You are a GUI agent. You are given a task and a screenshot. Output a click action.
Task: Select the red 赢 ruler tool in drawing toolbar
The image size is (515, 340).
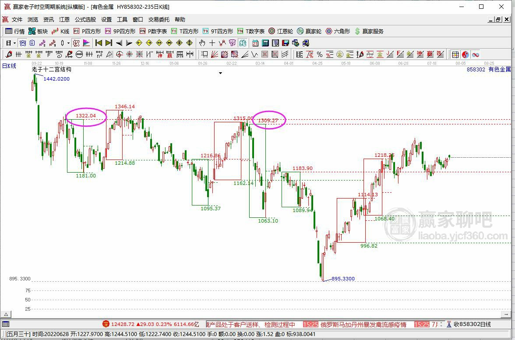click(169, 54)
